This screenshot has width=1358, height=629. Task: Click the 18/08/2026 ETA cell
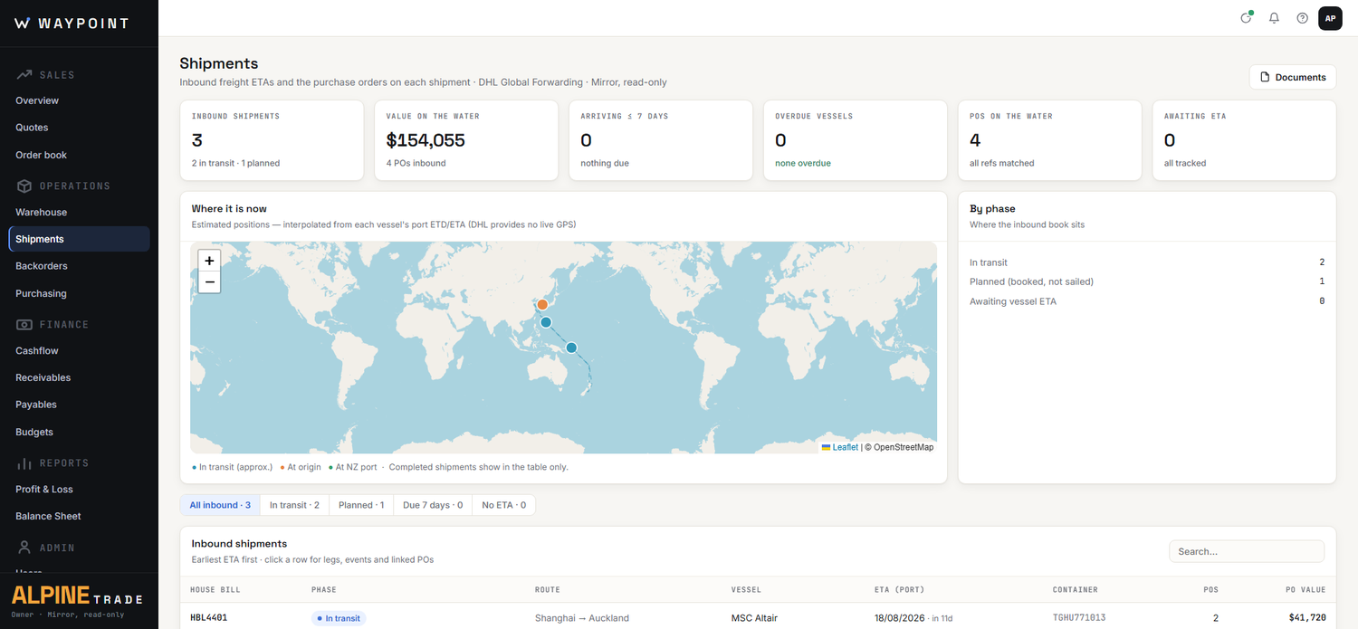tap(913, 618)
